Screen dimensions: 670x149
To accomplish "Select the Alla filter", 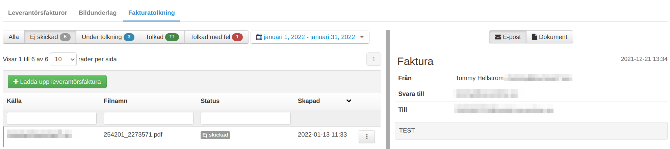I will (14, 37).
